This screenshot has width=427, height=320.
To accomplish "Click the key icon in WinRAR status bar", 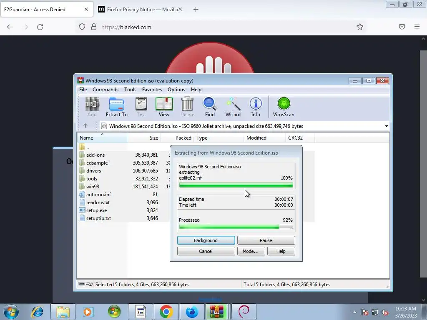I will [89, 284].
